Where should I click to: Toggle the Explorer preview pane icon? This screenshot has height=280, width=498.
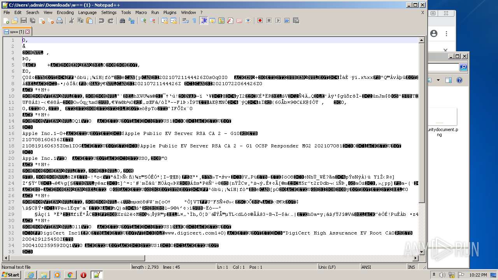click(x=448, y=80)
